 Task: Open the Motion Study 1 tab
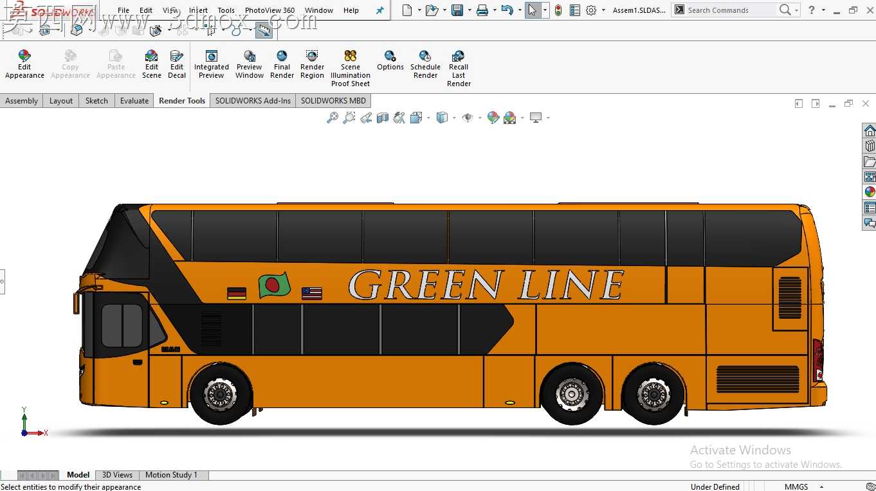(171, 475)
